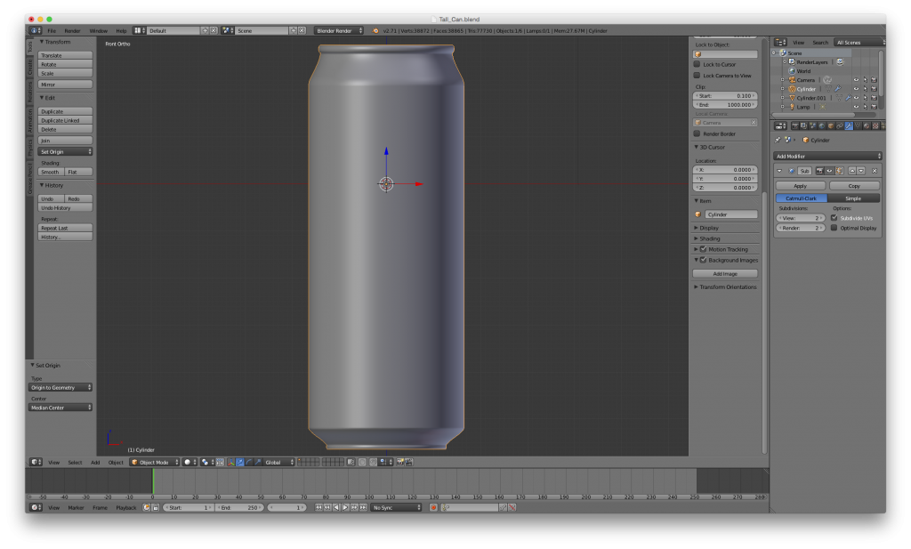Switch to the Create tab in toolshelf
Screen dimensions: 911x549
29,68
